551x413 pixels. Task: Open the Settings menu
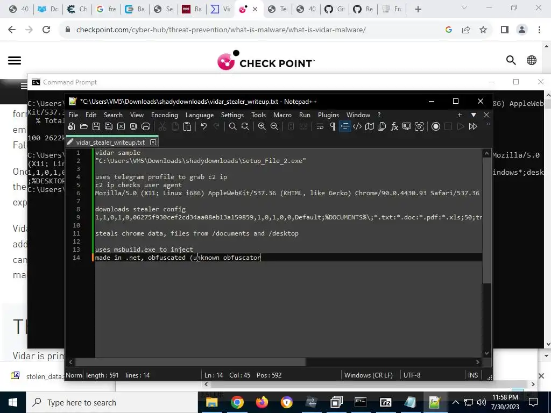232,115
